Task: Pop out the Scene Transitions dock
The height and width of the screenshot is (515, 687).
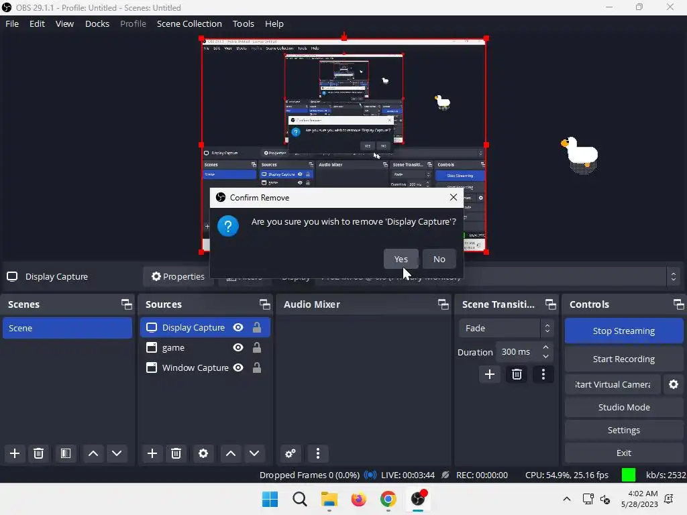Action: pyautogui.click(x=550, y=304)
